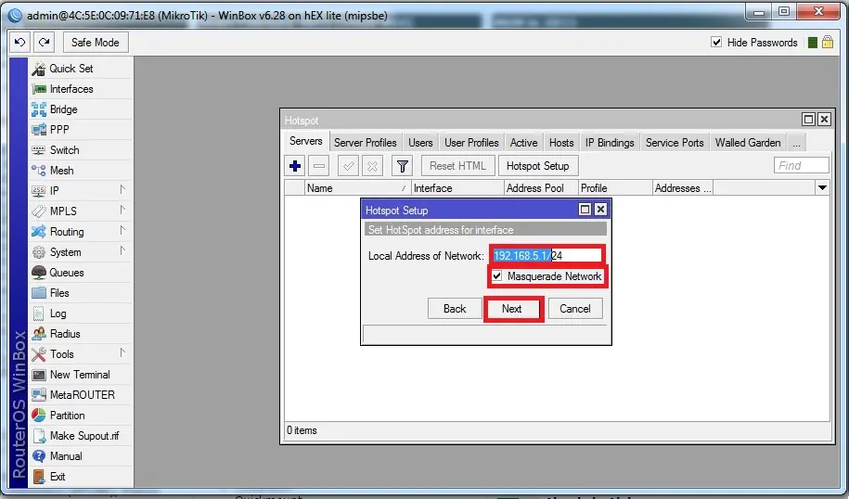Click the filter funnel icon
The height and width of the screenshot is (499, 849).
pos(403,166)
